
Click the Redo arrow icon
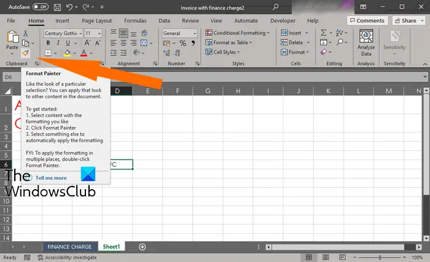pyautogui.click(x=86, y=7)
